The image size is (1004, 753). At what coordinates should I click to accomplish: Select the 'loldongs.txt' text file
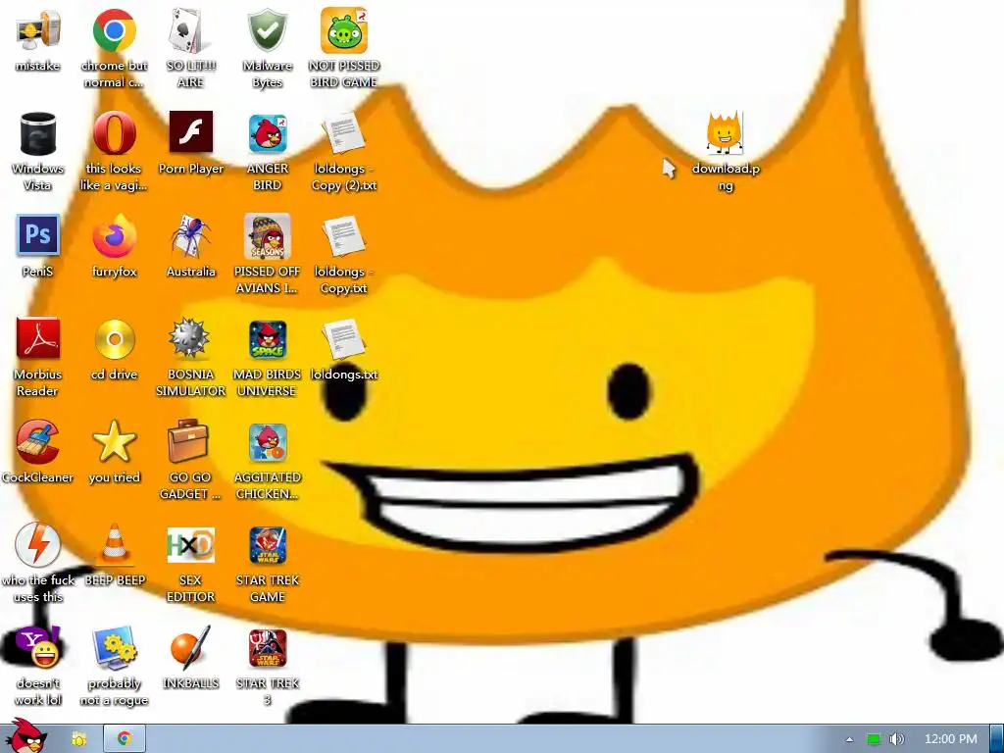[x=344, y=339]
